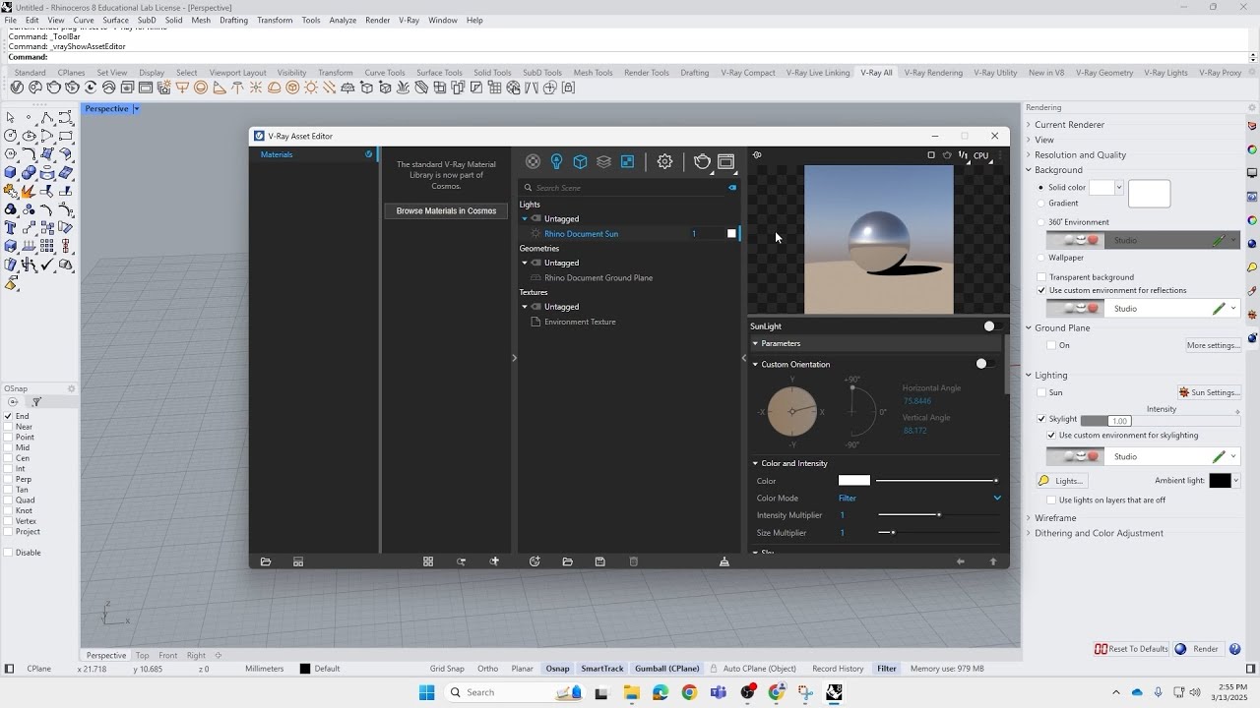This screenshot has height=708, width=1260.
Task: Collapse Lights Untagged group
Action: 525,218
